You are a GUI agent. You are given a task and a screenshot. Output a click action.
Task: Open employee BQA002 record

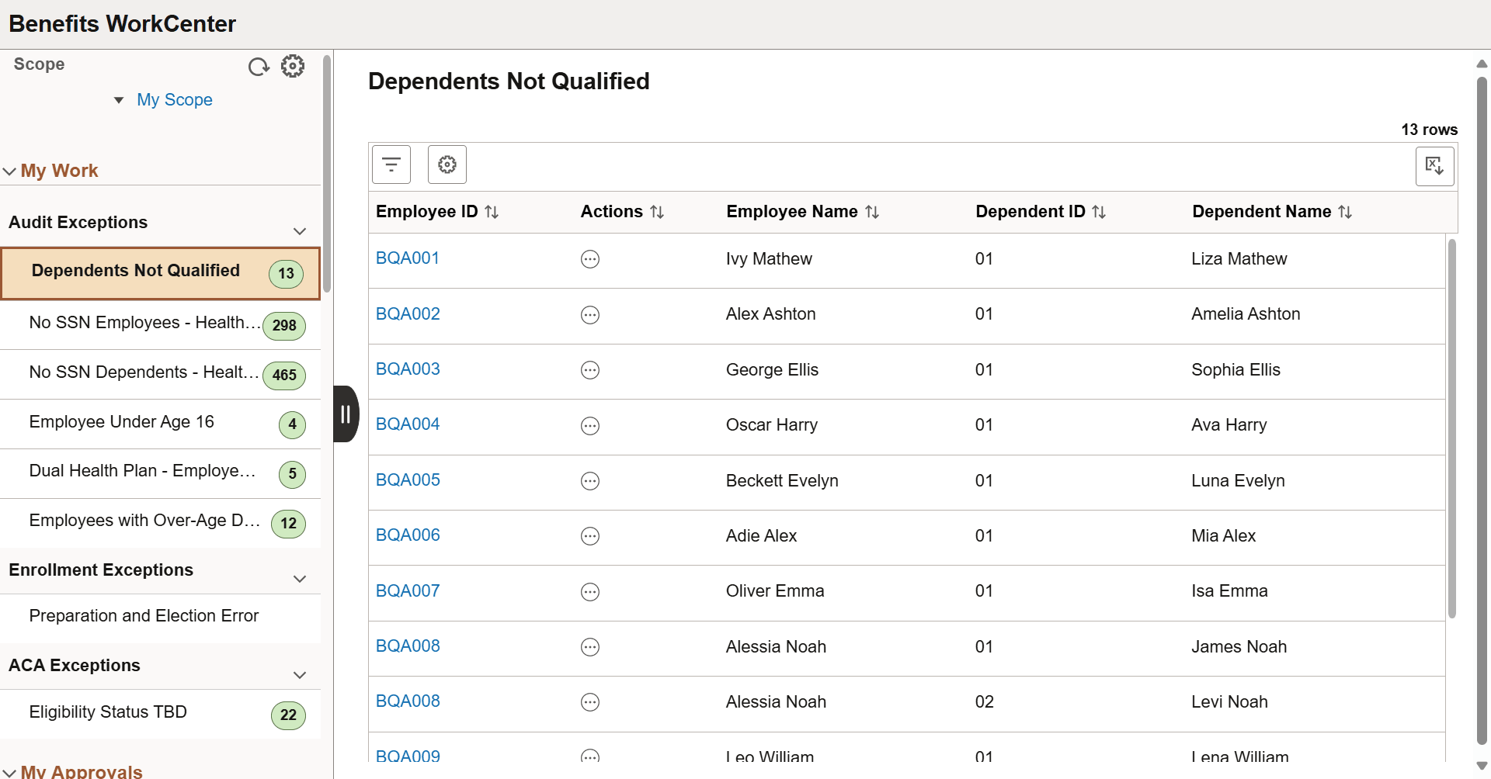pos(408,314)
